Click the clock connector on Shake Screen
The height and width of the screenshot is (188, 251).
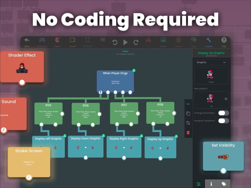[x=29, y=177]
